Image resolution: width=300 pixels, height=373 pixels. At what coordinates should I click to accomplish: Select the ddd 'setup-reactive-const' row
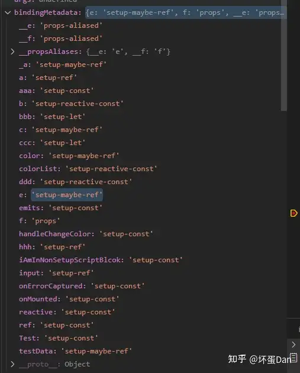(x=75, y=182)
